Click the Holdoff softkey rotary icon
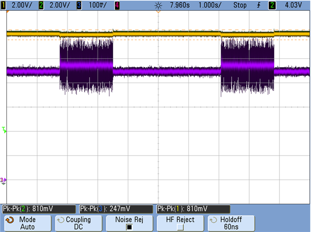This screenshot has width=311, height=232. (x=213, y=220)
